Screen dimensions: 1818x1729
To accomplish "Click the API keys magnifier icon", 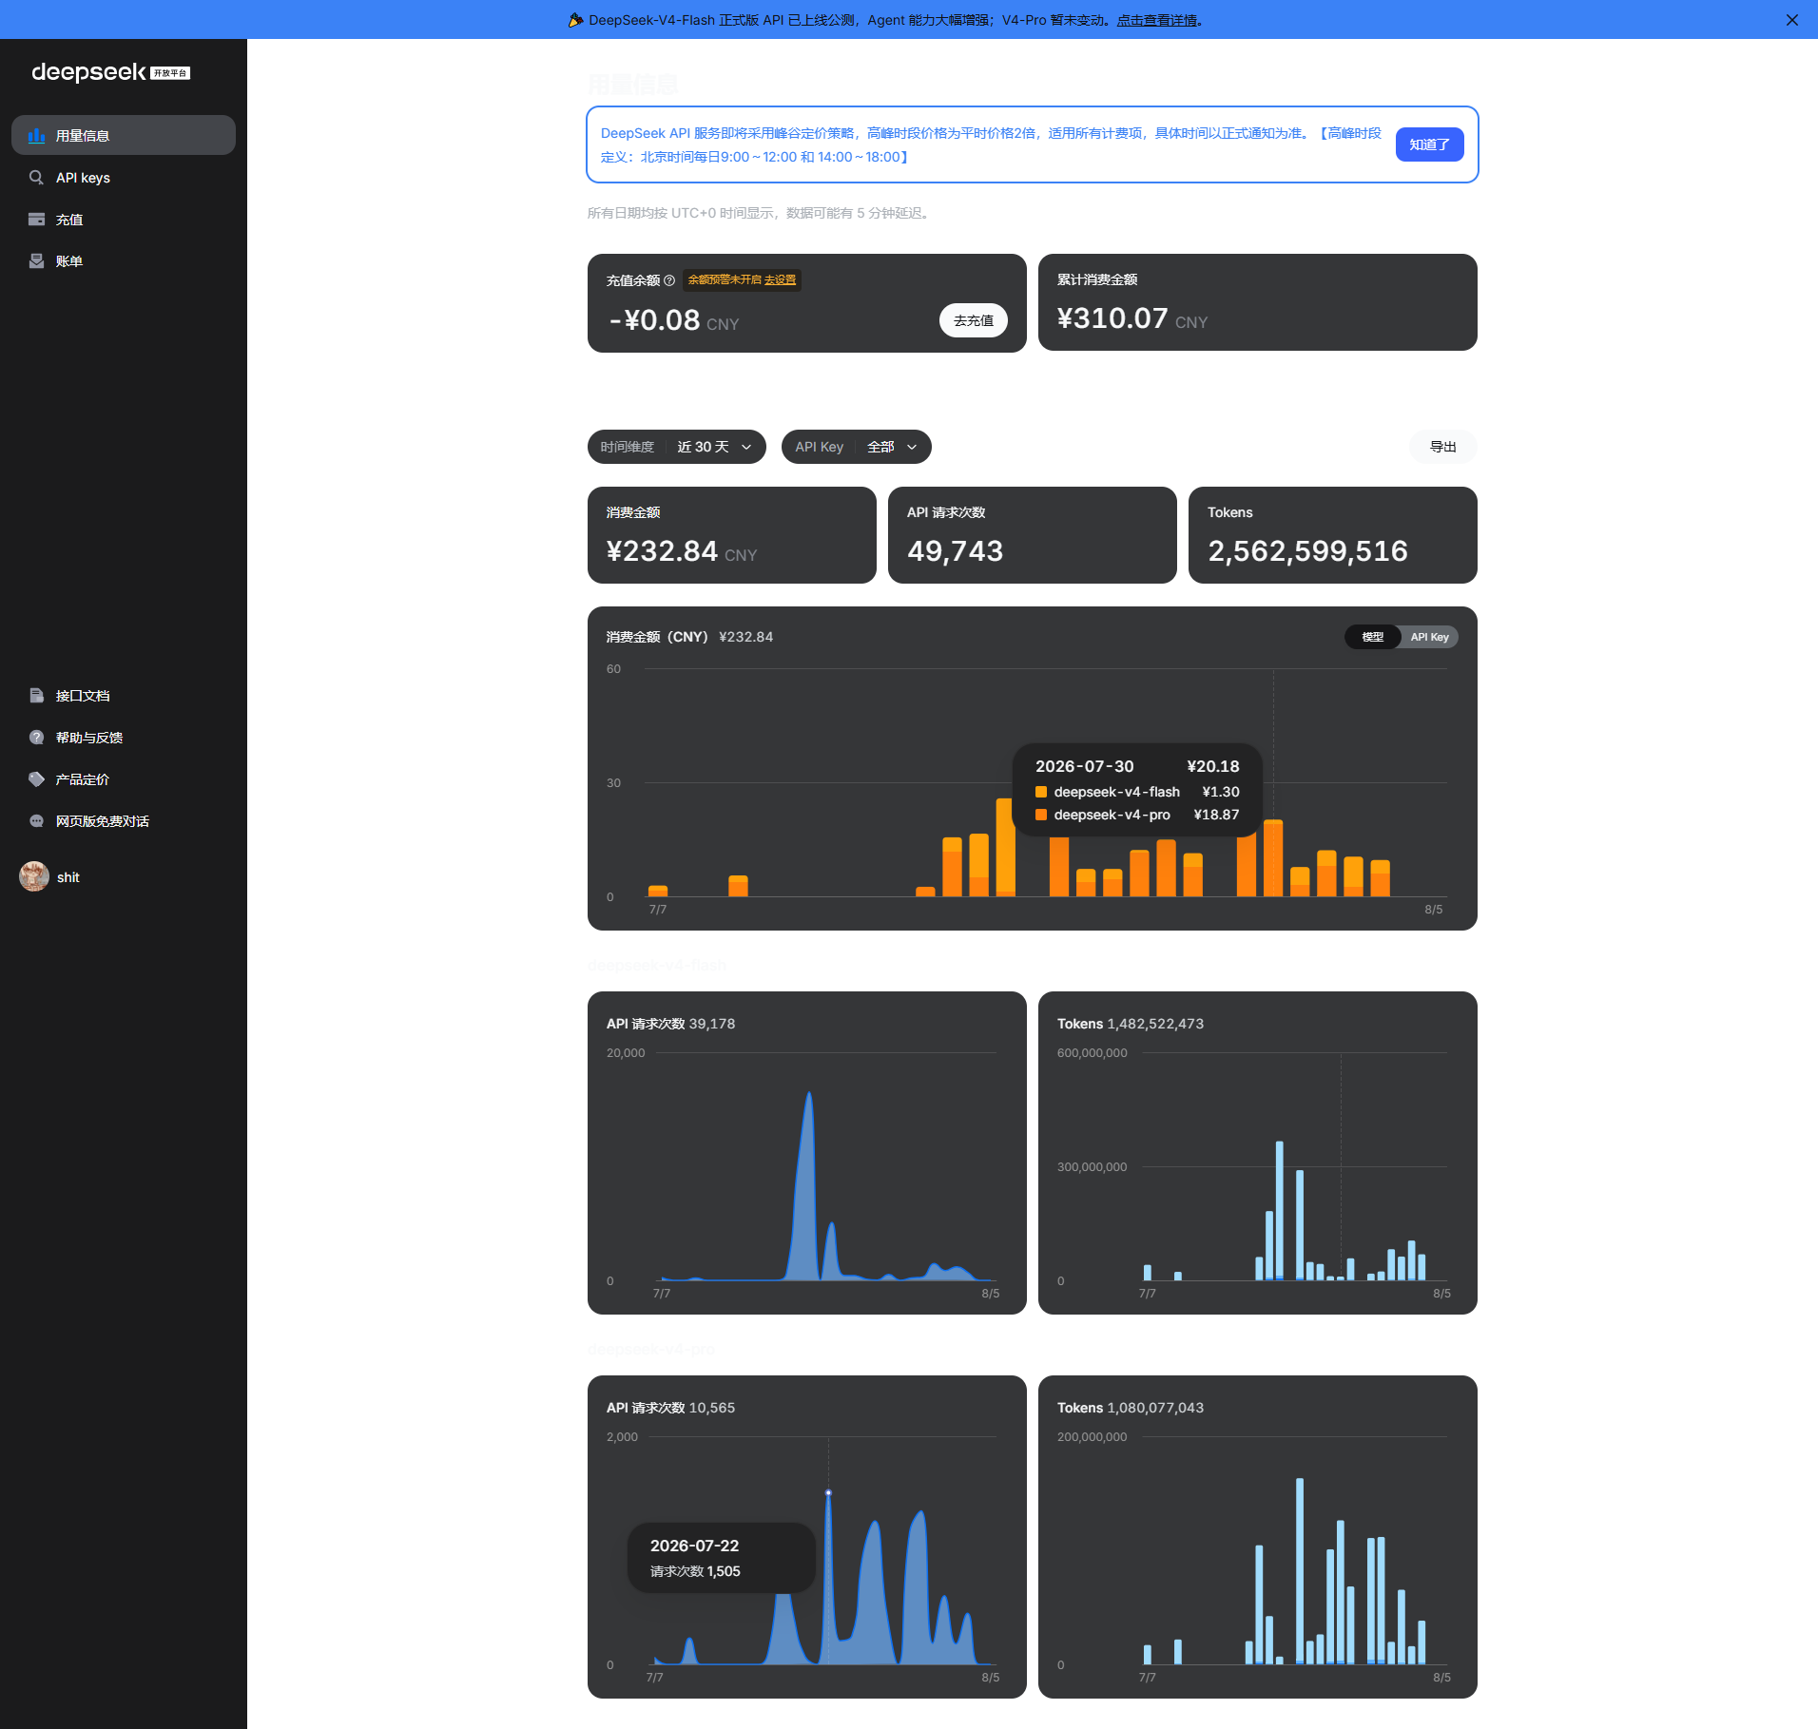I will tap(36, 178).
